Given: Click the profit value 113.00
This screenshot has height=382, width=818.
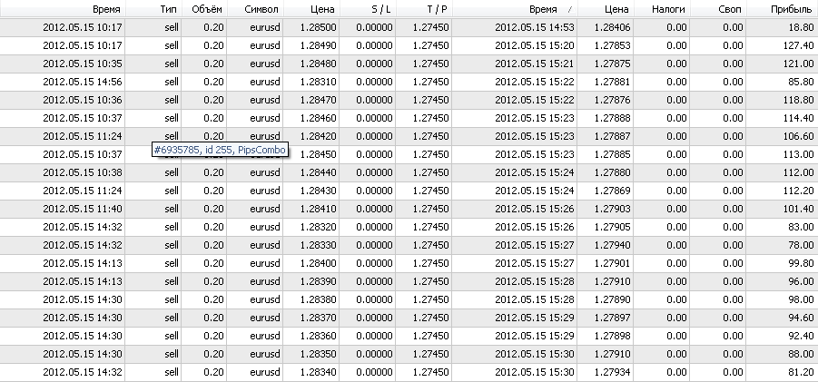Looking at the screenshot, I should click(799, 154).
